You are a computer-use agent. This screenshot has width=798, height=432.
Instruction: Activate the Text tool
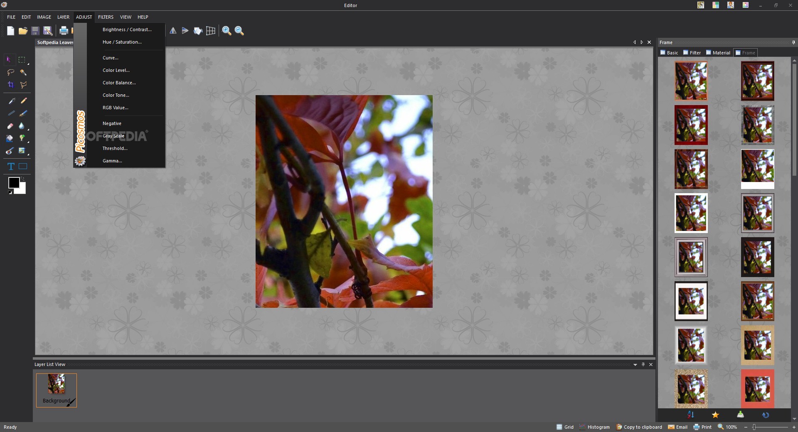click(11, 167)
